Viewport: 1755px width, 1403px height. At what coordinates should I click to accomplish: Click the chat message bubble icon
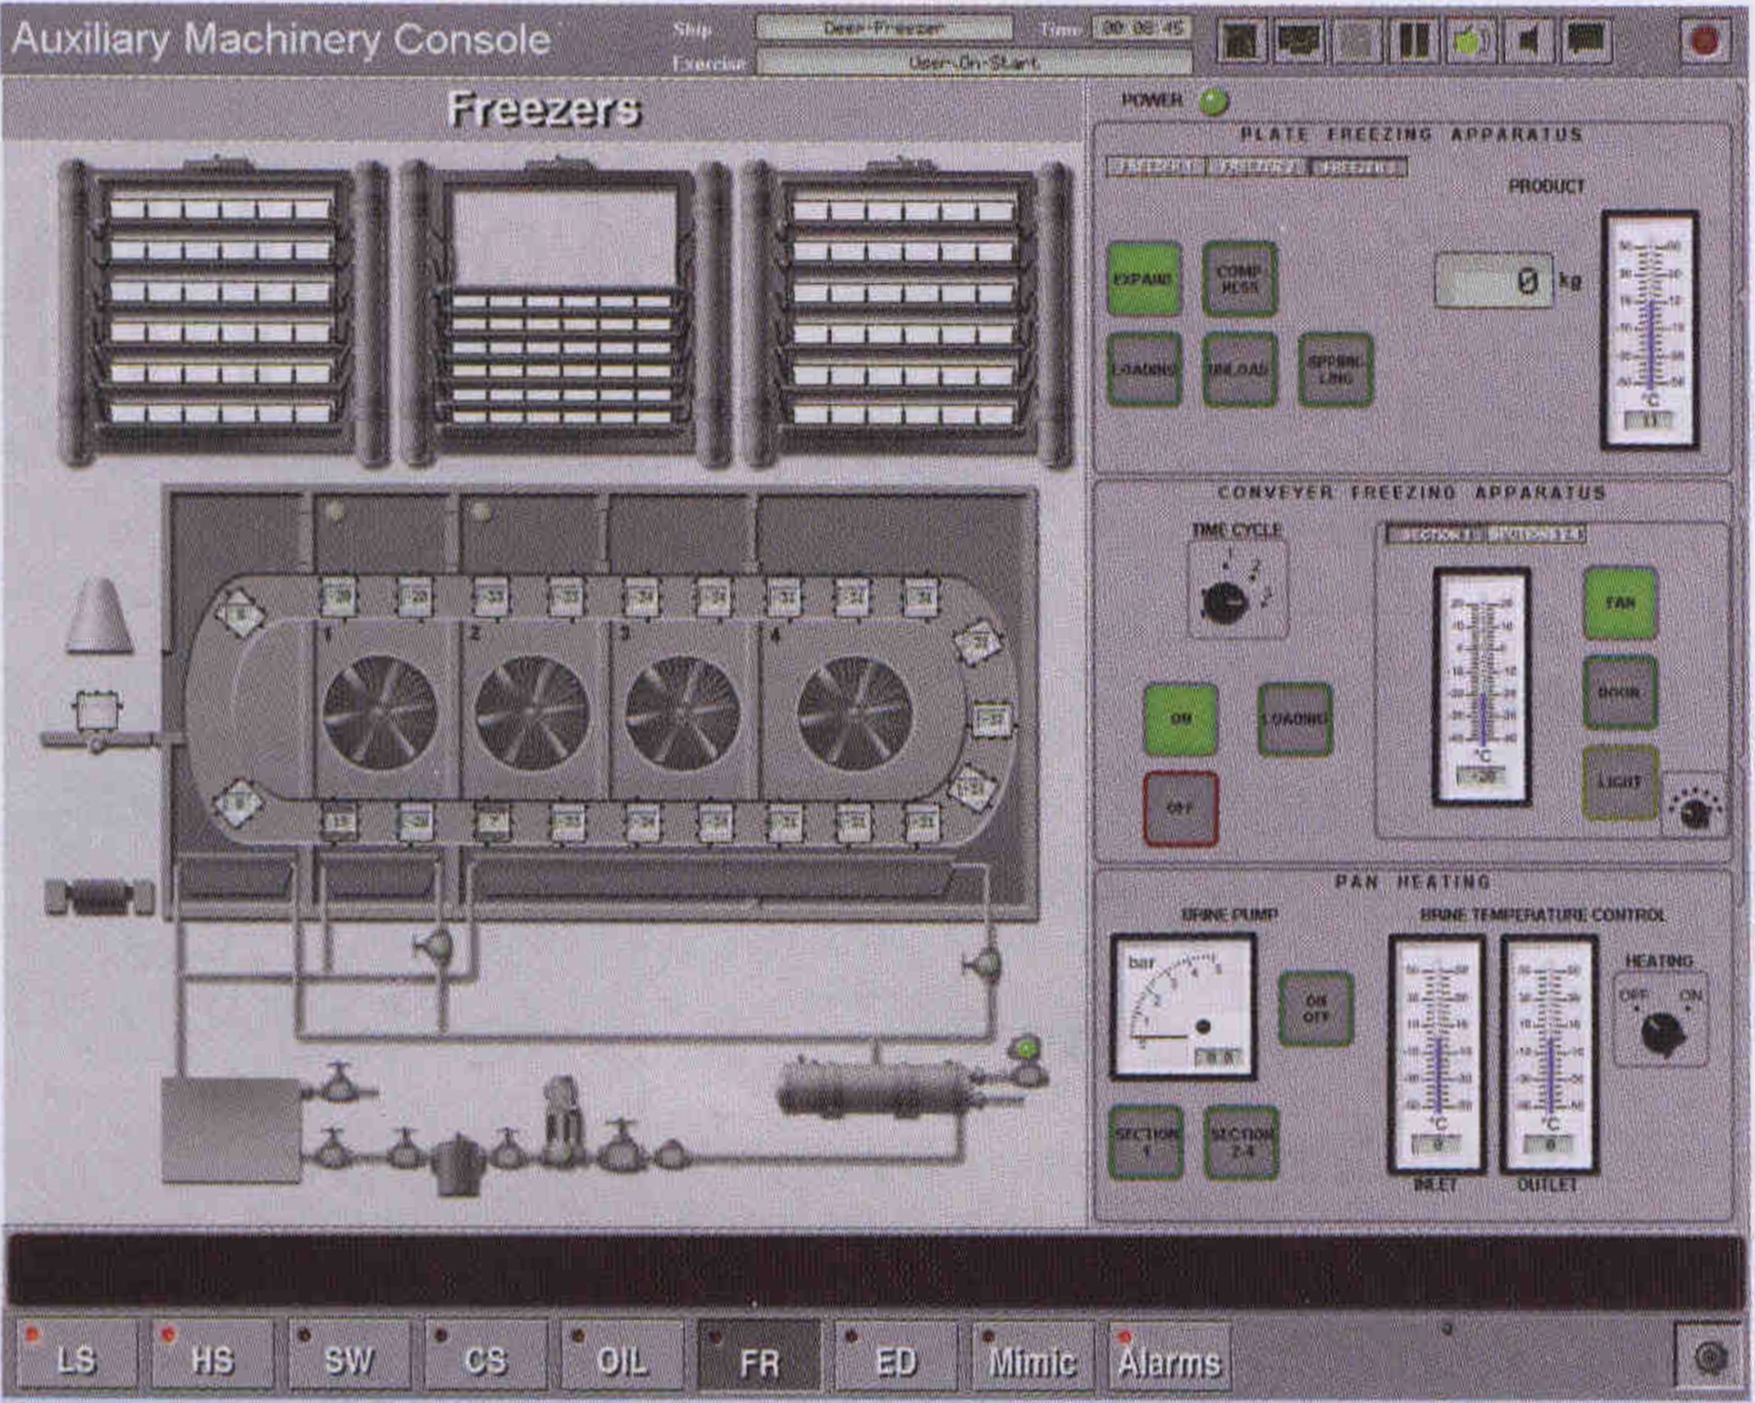1586,39
